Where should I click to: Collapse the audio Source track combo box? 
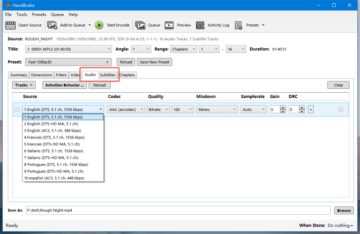click(x=63, y=110)
